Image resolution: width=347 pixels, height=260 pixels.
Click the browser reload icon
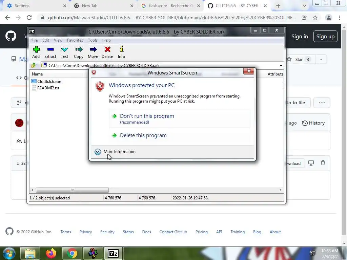click(x=29, y=18)
